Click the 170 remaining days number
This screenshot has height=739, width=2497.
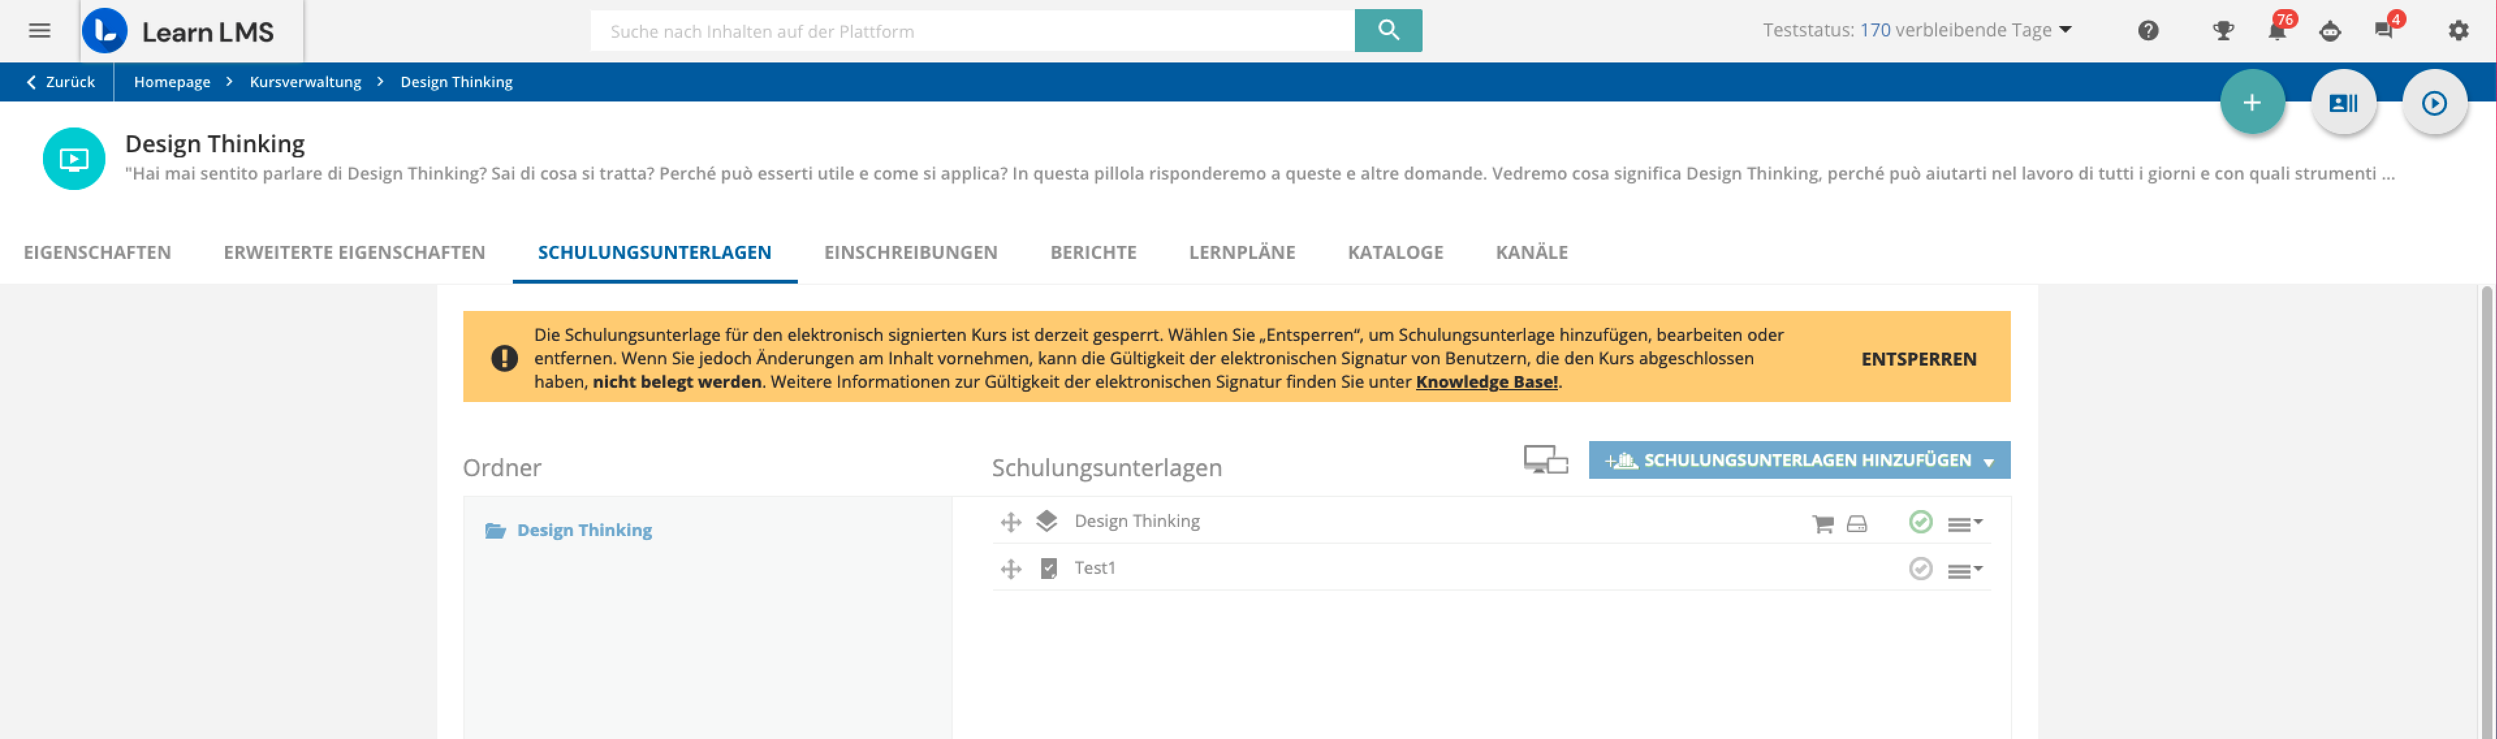tap(1875, 30)
